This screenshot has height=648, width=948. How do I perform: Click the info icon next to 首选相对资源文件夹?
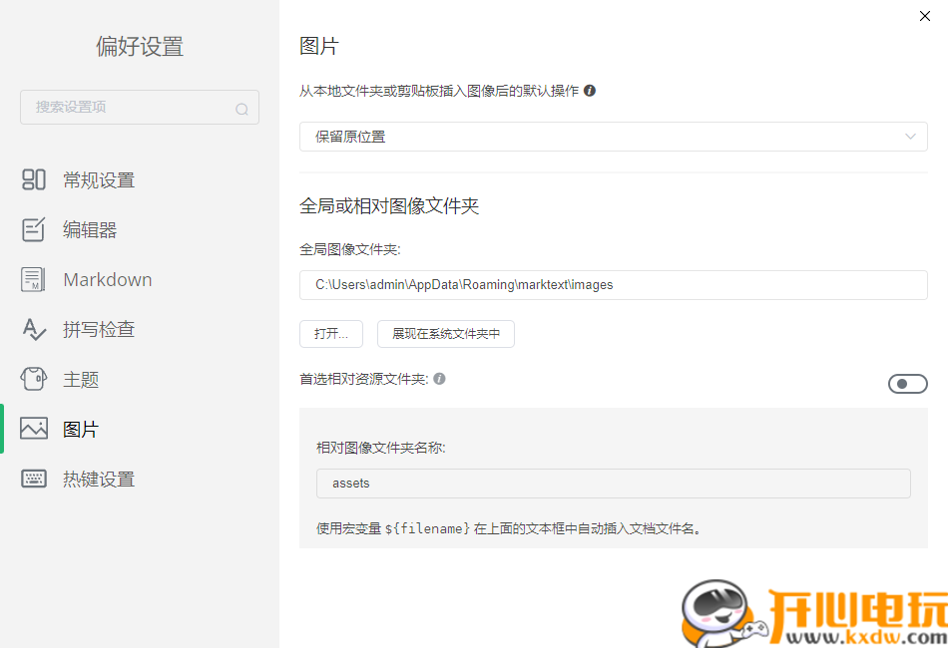pos(440,379)
